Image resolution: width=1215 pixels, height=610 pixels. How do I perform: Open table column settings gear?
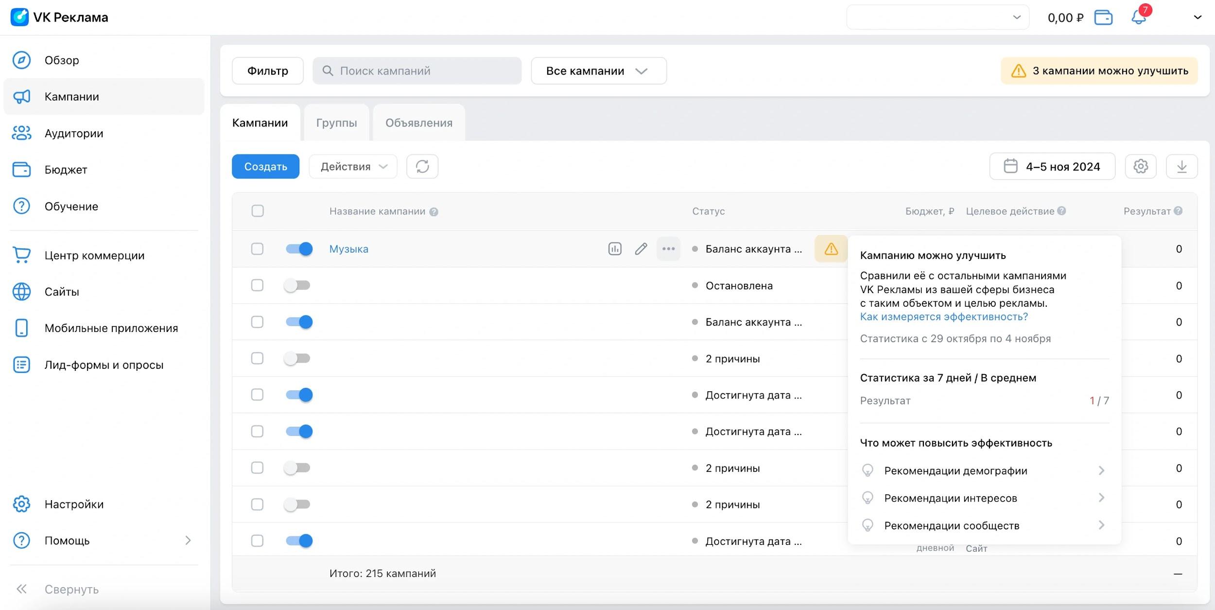(x=1141, y=167)
